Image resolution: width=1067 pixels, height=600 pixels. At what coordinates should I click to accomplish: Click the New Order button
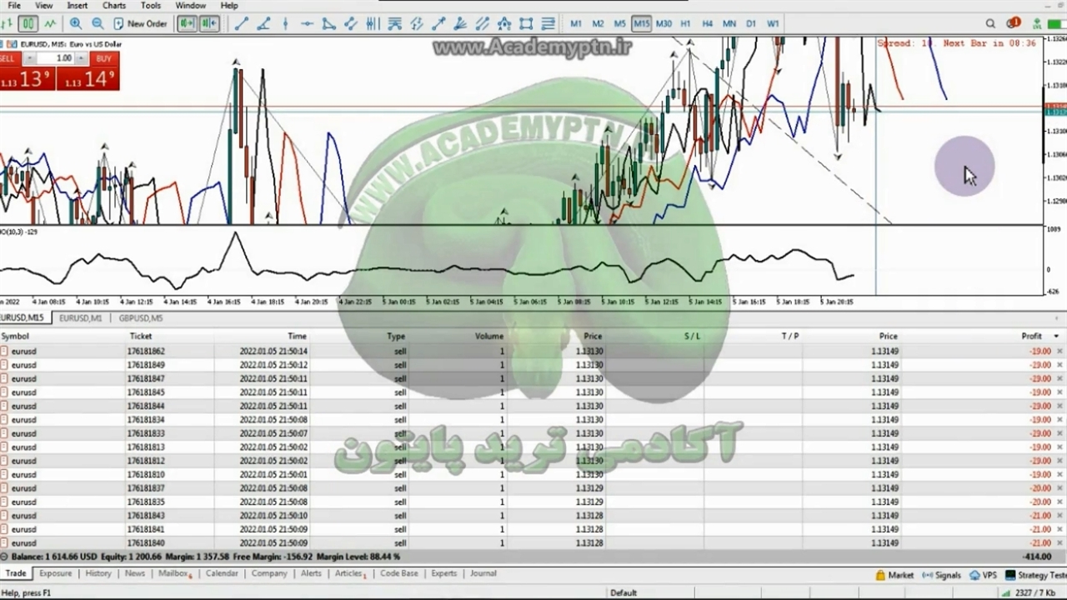point(140,24)
